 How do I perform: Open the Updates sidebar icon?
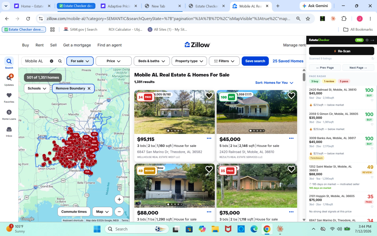[x=9, y=80]
